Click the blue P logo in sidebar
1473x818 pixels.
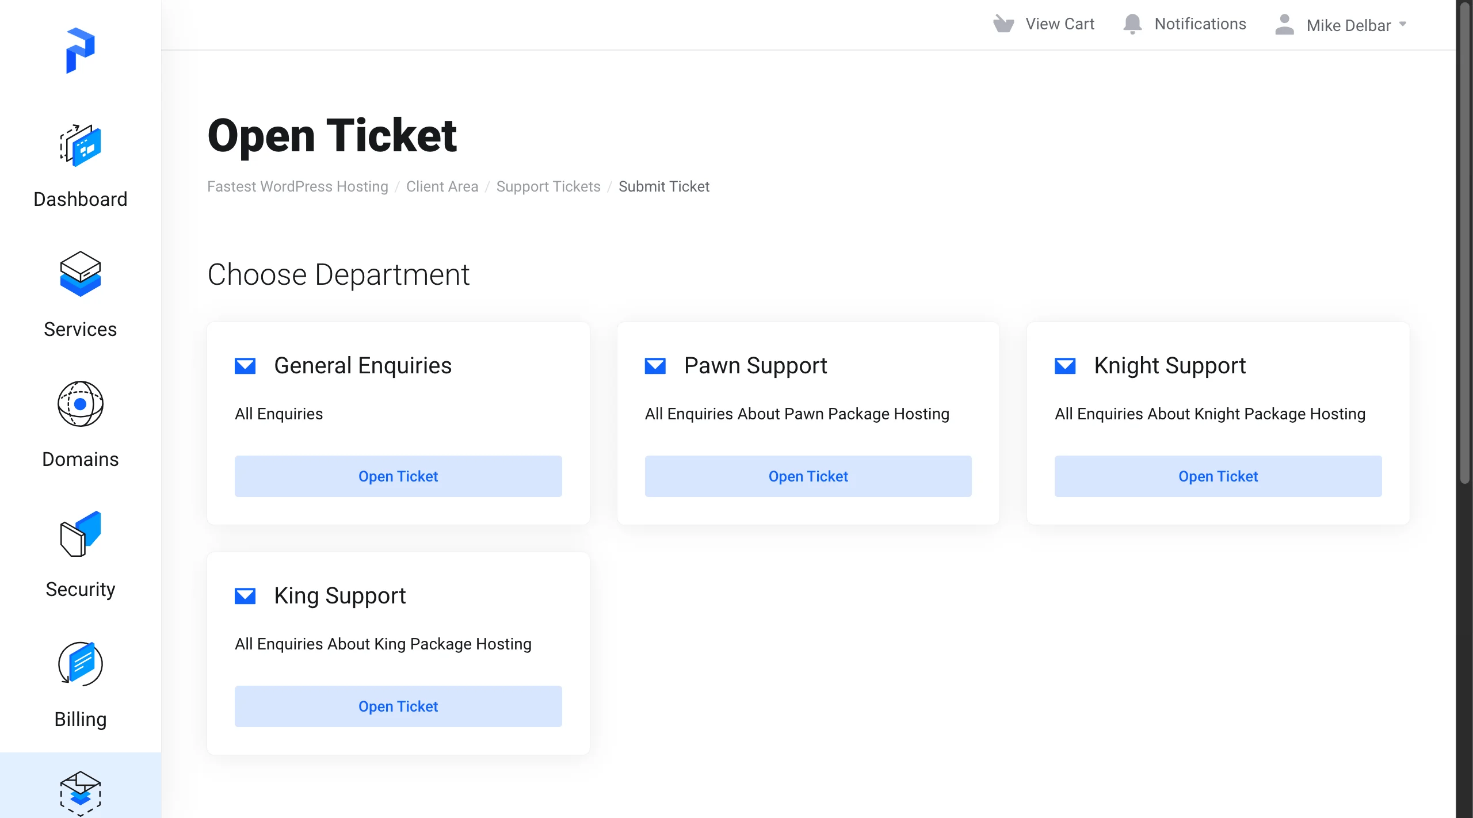pyautogui.click(x=80, y=50)
